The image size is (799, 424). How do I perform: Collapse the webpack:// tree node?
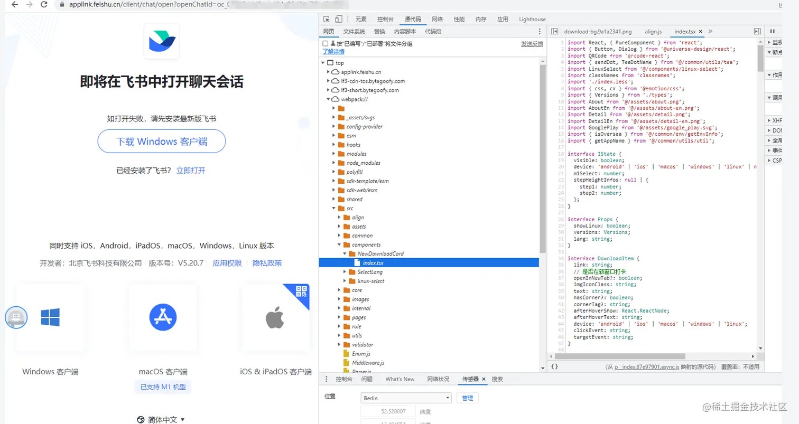(328, 99)
